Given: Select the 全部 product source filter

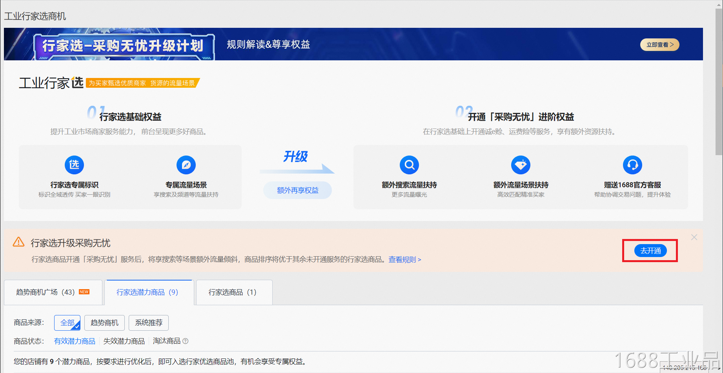Looking at the screenshot, I should click(67, 323).
